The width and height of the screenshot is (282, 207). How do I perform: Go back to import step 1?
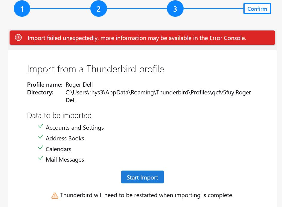(x=22, y=9)
